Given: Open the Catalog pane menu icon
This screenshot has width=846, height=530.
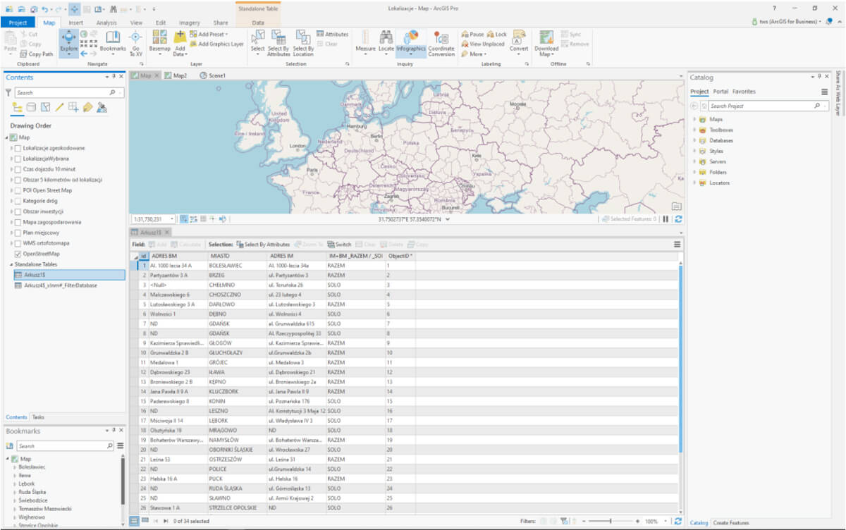Looking at the screenshot, I should (824, 92).
